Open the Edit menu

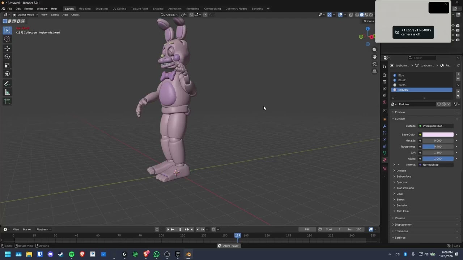[x=18, y=9]
